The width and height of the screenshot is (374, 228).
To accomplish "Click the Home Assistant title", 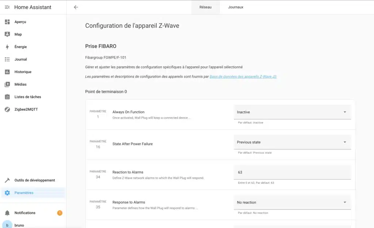I will coord(33,7).
